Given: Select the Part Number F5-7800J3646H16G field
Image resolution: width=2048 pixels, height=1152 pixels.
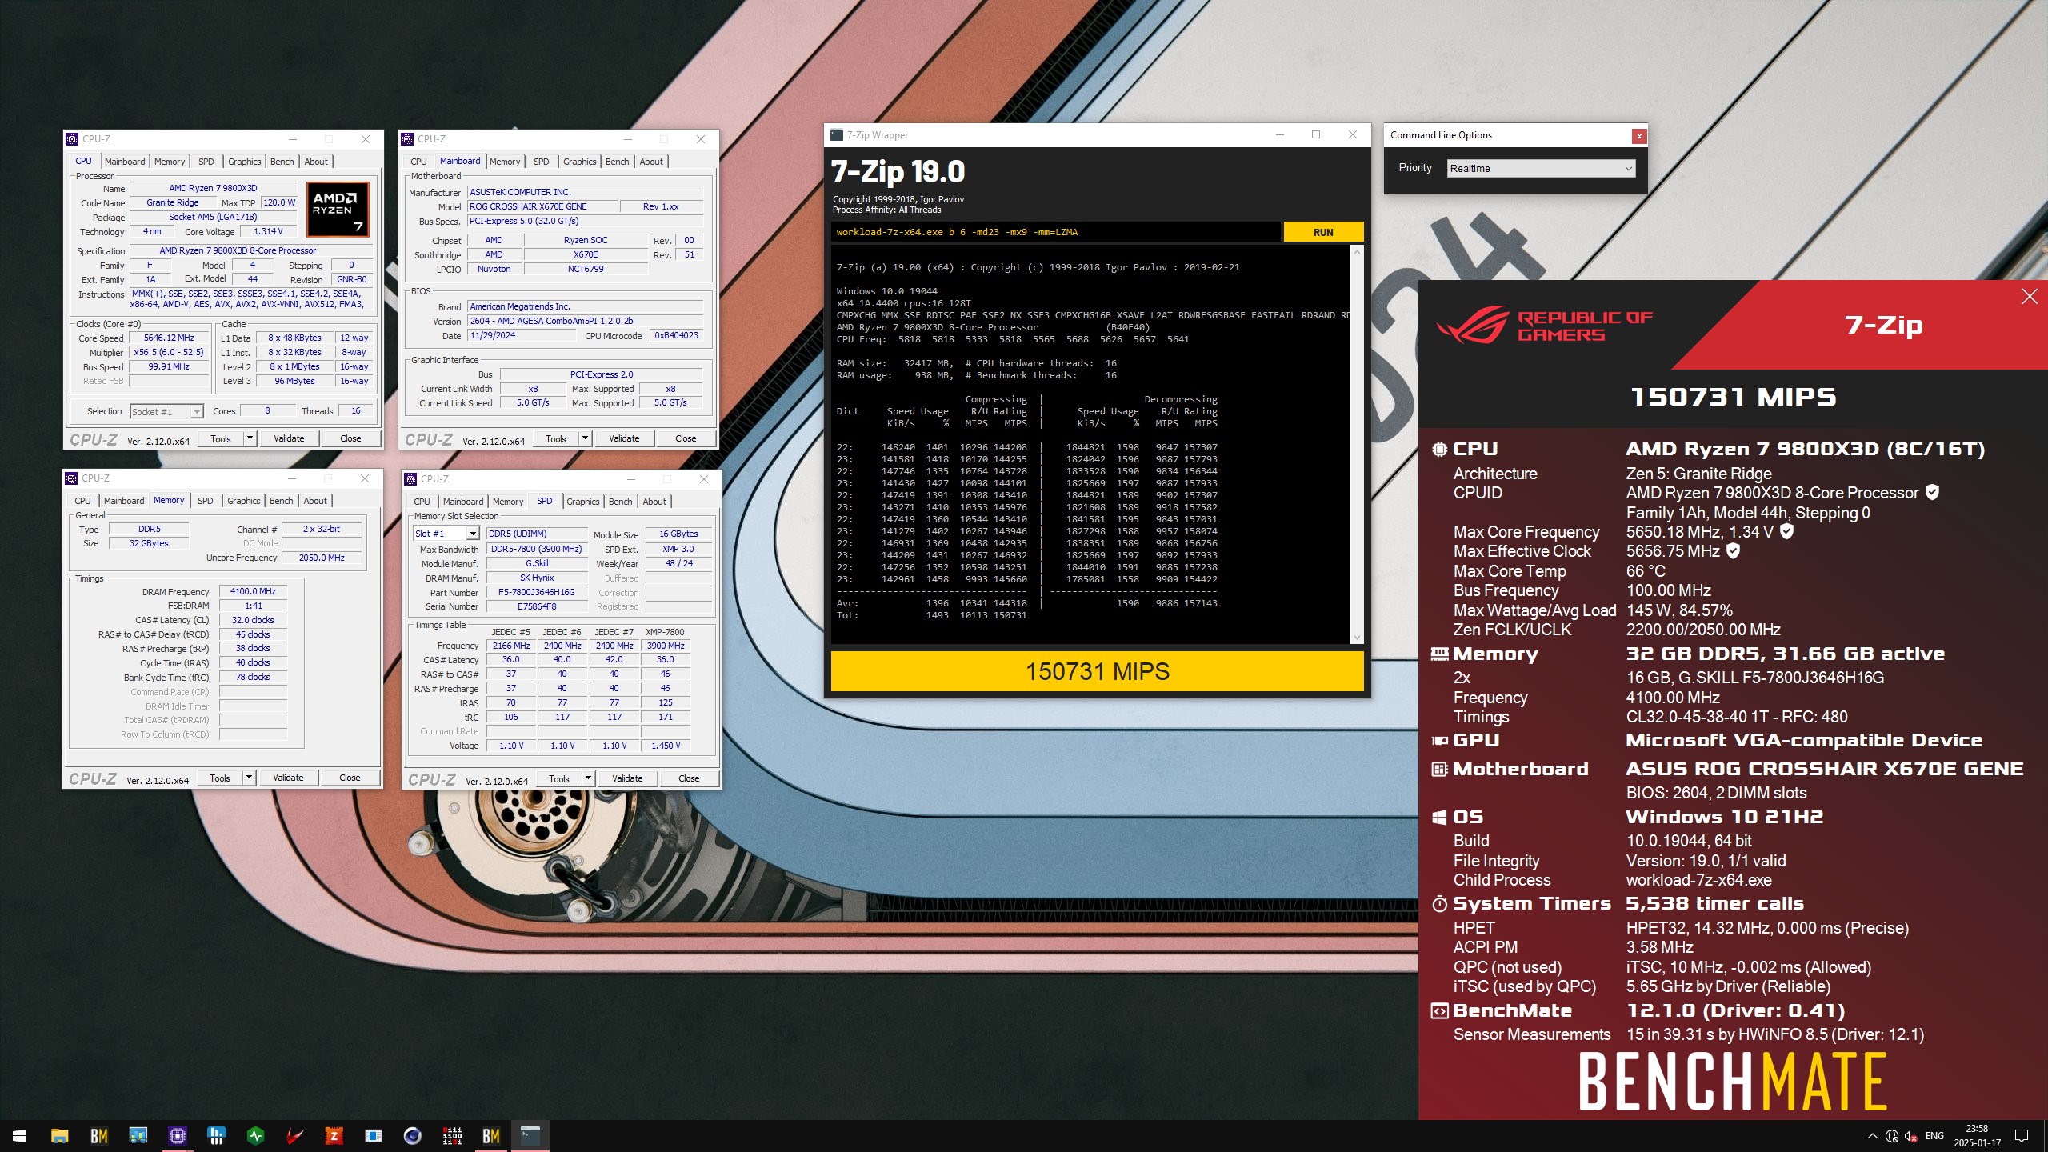Looking at the screenshot, I should click(x=536, y=592).
